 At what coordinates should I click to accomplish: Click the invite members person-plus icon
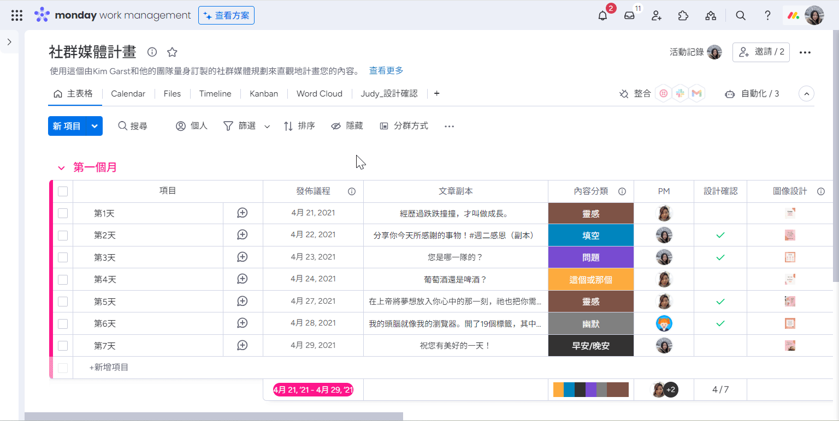pos(657,16)
